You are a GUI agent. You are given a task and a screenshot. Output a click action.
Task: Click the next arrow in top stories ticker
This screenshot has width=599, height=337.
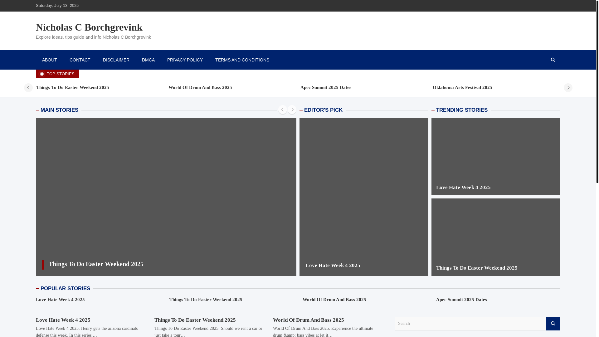tap(568, 88)
